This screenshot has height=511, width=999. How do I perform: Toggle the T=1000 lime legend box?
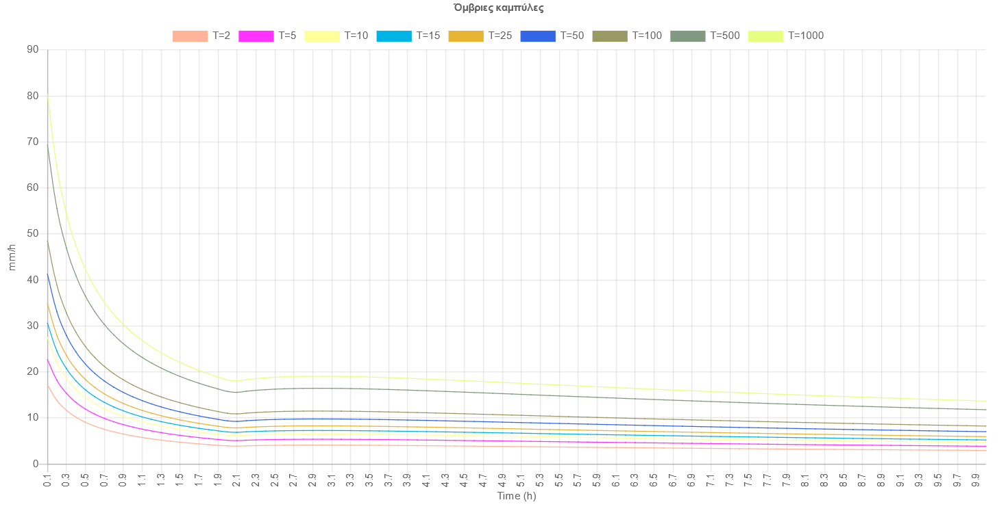[x=765, y=36]
